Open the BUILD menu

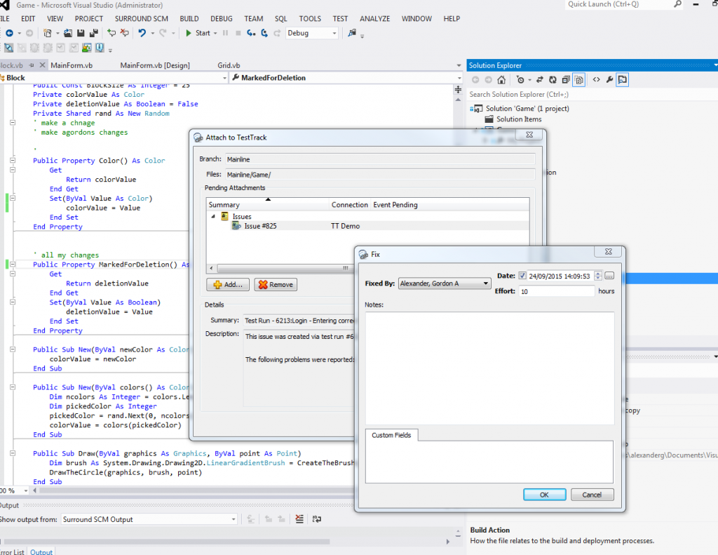click(189, 19)
